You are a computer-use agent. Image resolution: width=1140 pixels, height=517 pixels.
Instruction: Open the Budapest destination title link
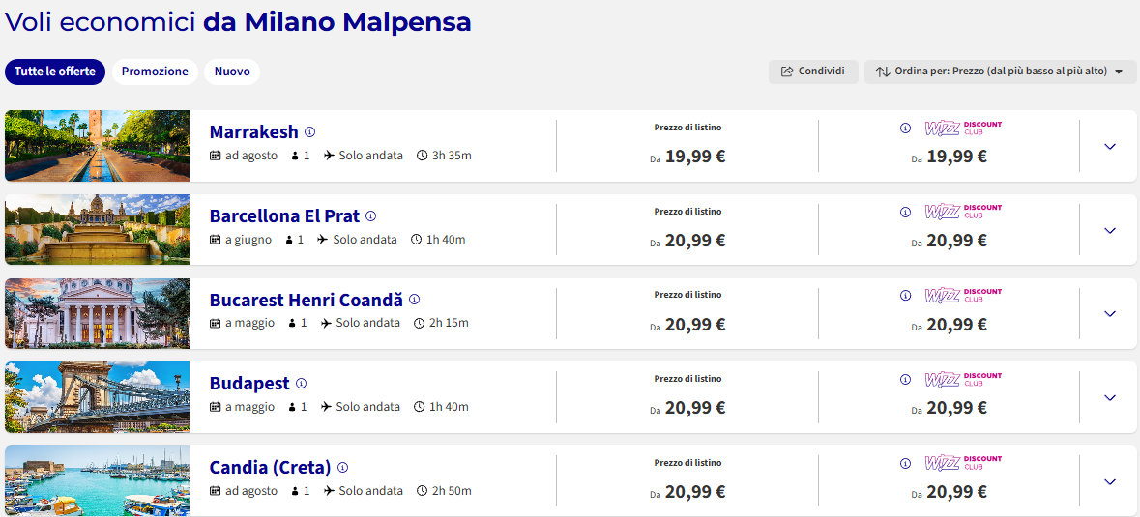click(x=249, y=383)
